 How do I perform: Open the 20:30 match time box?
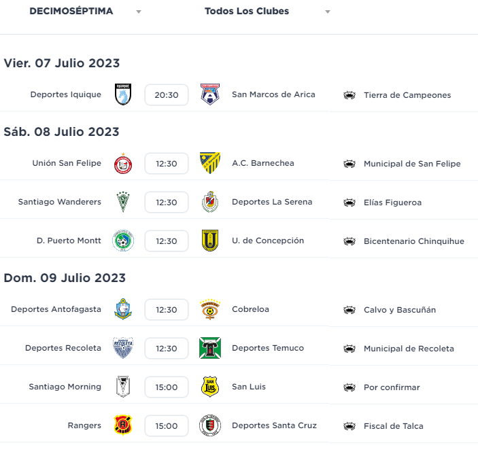coord(167,95)
